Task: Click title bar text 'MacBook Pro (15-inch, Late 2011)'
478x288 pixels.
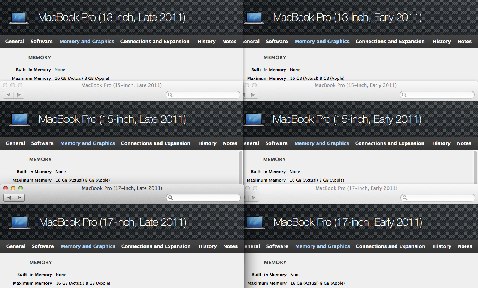Action: [x=122, y=85]
